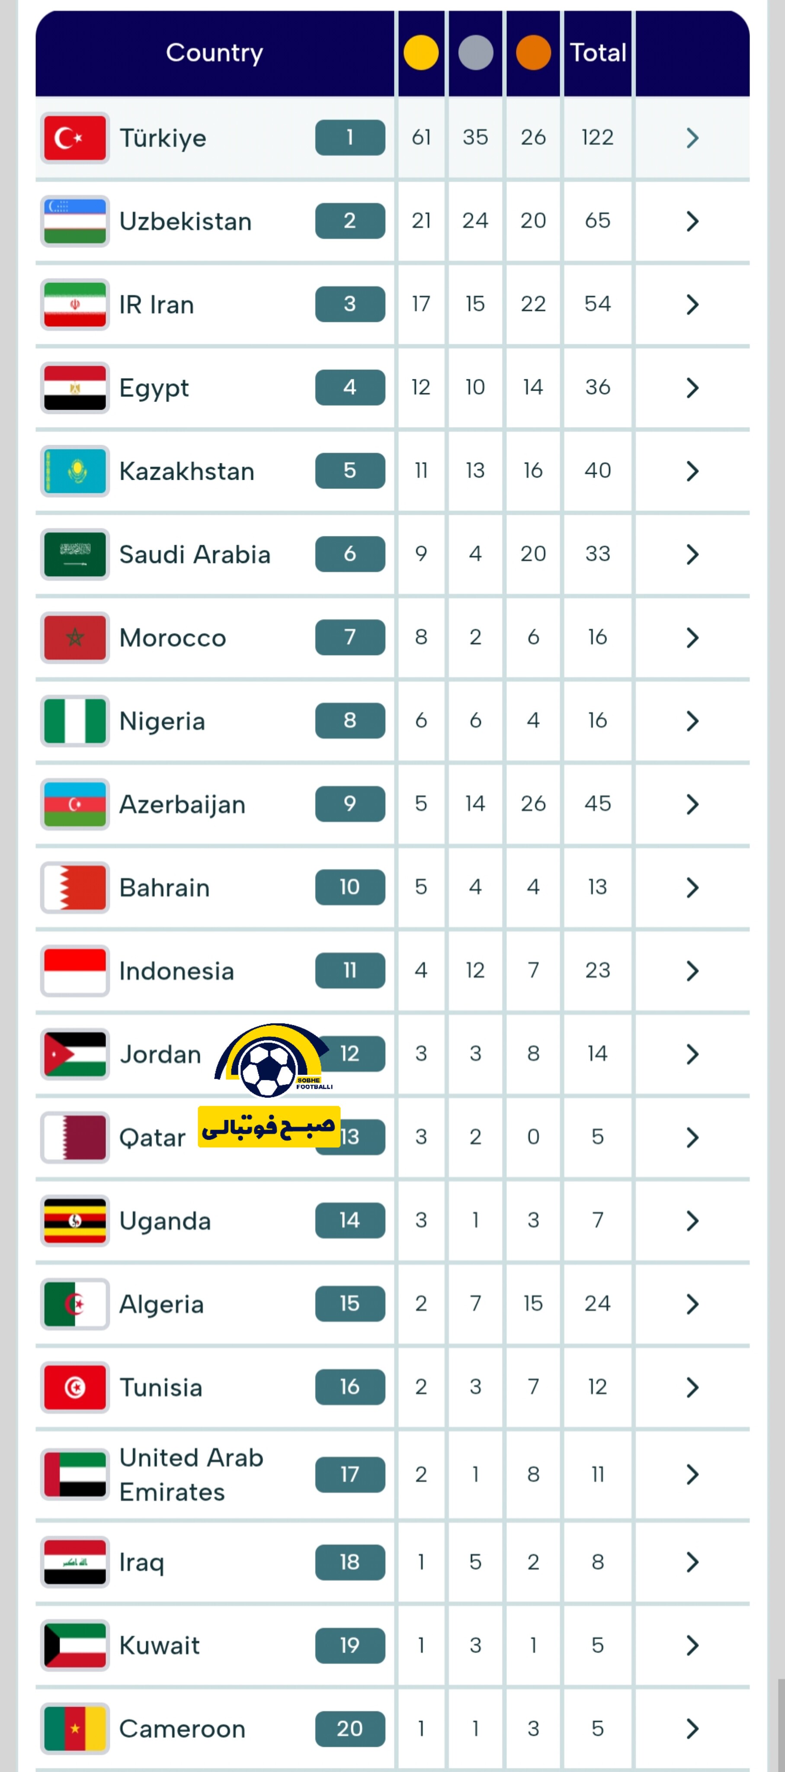785x1772 pixels.
Task: Click the gold medal circle header
Action: pyautogui.click(x=420, y=52)
